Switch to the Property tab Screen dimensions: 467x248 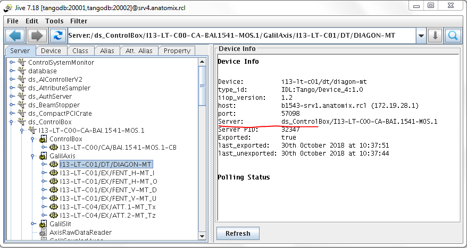pyautogui.click(x=177, y=51)
